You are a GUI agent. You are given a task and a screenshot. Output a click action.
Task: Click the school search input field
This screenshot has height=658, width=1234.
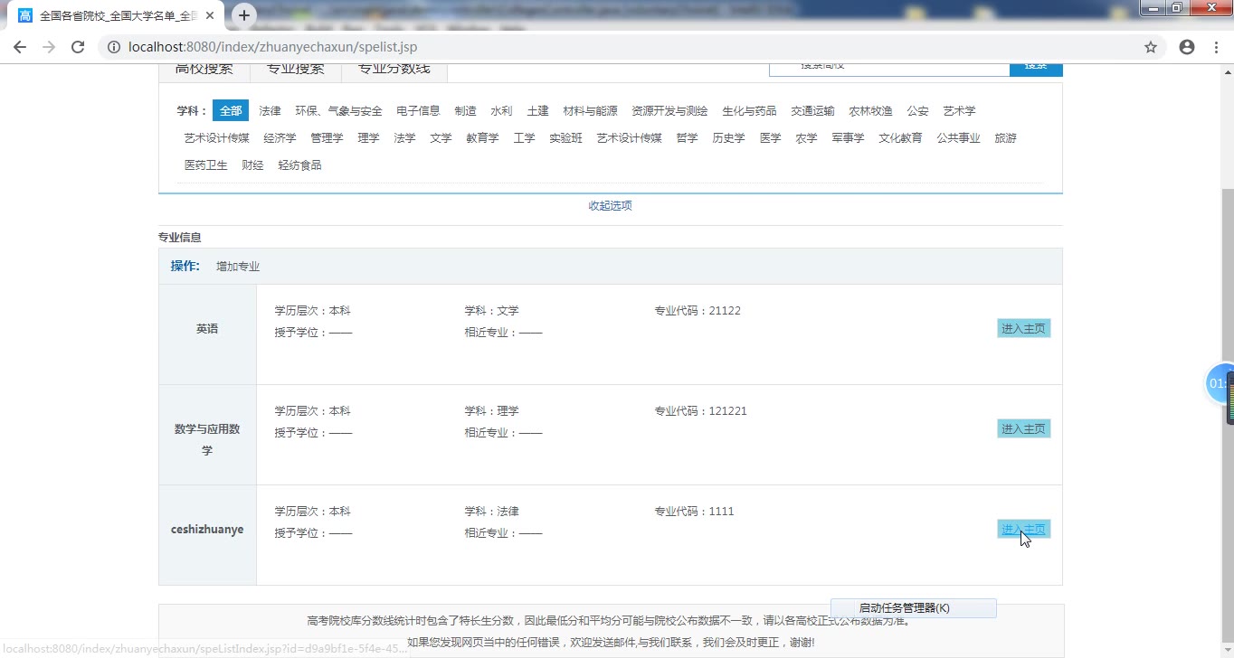point(888,68)
